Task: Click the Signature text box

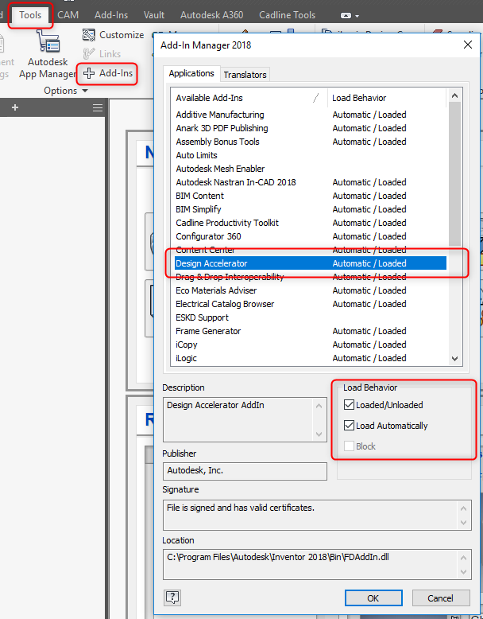Action: 317,515
